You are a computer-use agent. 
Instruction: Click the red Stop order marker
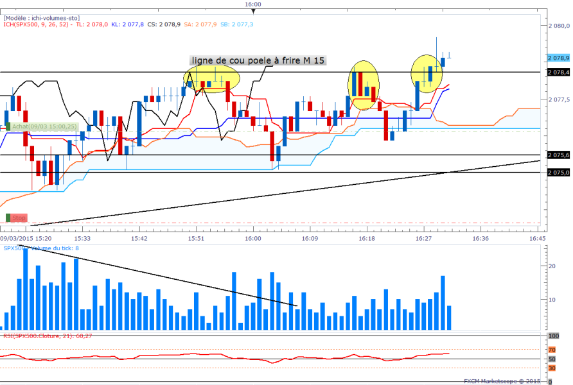coord(17,218)
